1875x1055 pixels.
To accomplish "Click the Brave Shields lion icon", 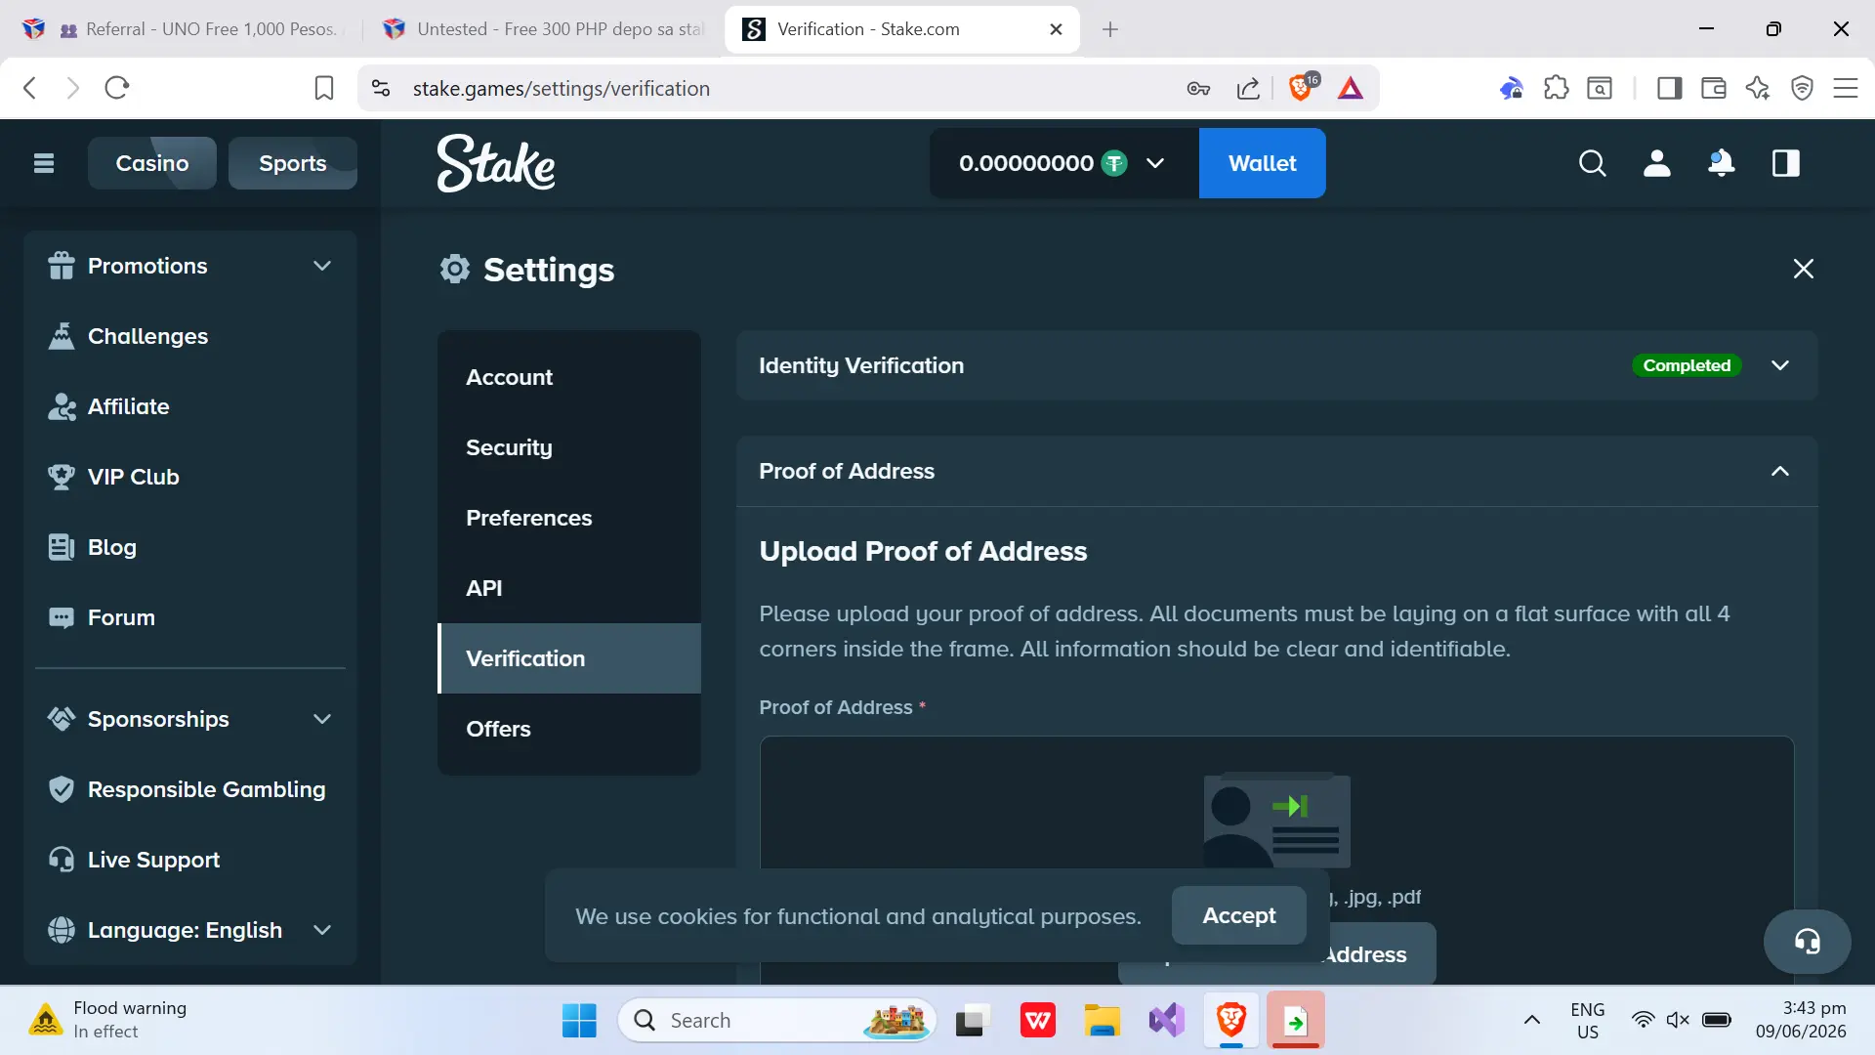I will pyautogui.click(x=1301, y=88).
